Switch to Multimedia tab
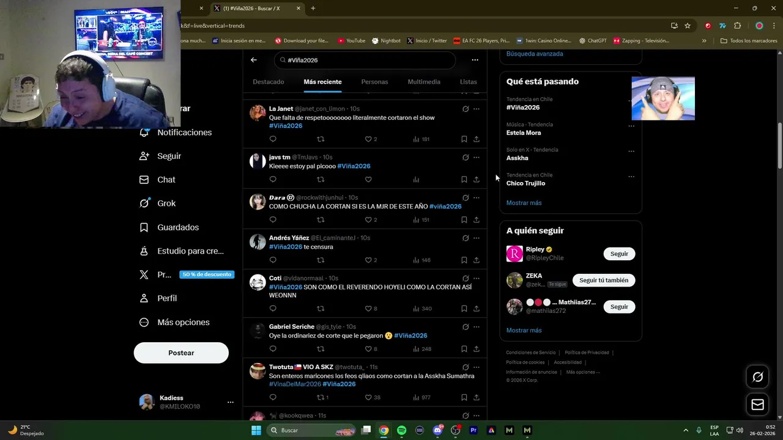Viewport: 783px width, 440px height. coord(424,82)
